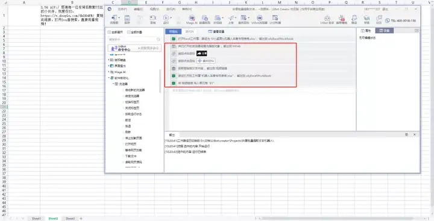Click the phone icon beside TEL number

point(388,20)
